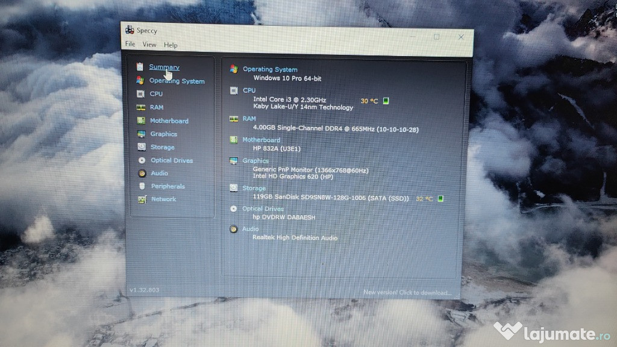
Task: Open the Summary section in sidebar
Action: coord(164,67)
